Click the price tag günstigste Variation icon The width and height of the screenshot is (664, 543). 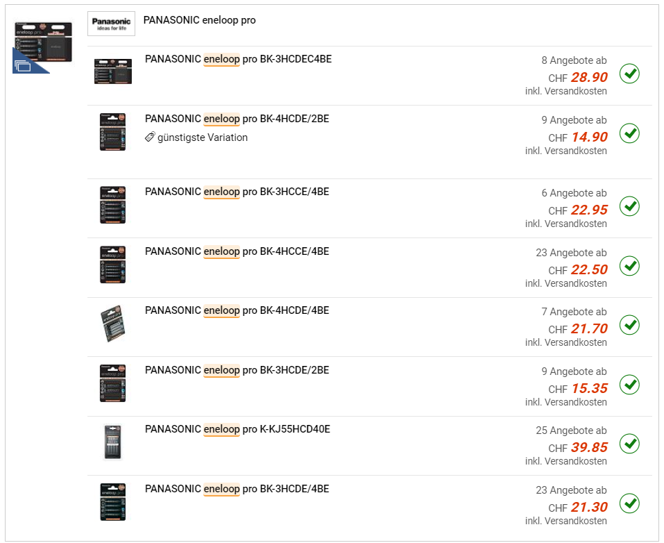coord(150,137)
